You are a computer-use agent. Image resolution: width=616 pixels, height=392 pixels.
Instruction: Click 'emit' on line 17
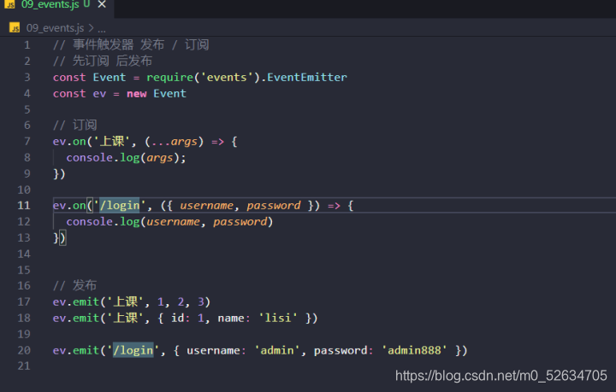click(x=86, y=301)
